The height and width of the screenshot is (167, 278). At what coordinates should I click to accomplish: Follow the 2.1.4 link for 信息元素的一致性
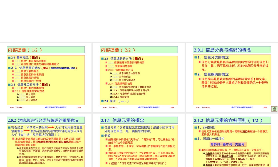[18, 81]
